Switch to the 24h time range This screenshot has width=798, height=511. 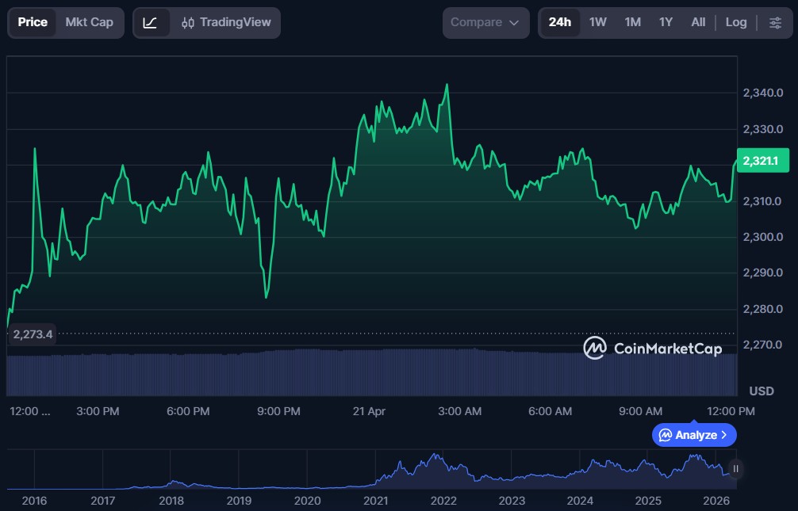coord(559,22)
